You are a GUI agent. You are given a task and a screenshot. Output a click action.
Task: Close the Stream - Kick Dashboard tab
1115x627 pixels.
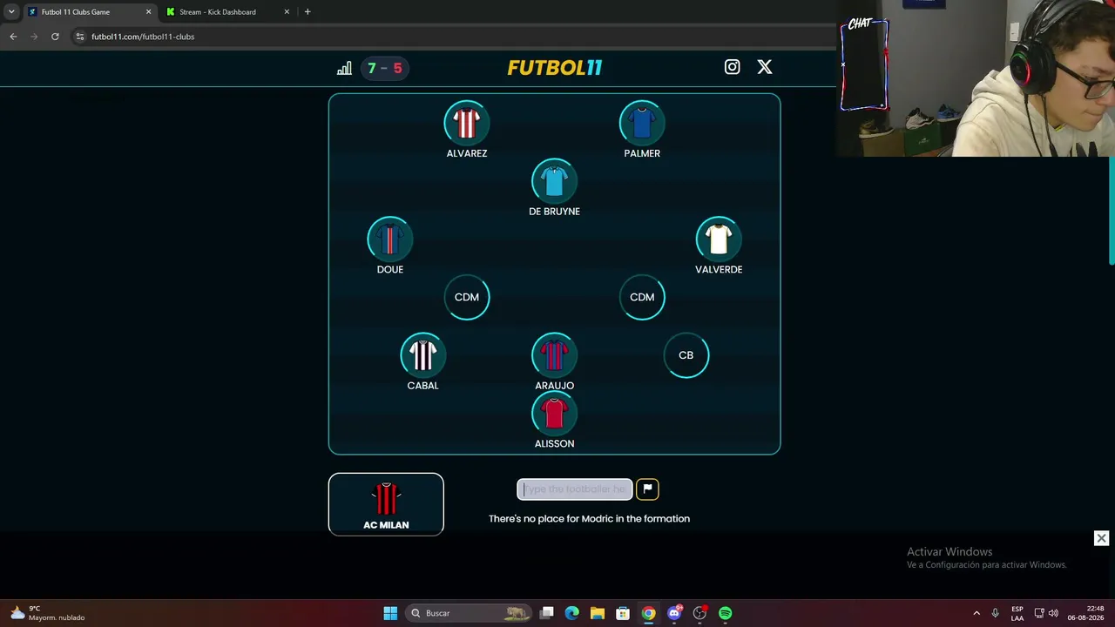pos(287,12)
